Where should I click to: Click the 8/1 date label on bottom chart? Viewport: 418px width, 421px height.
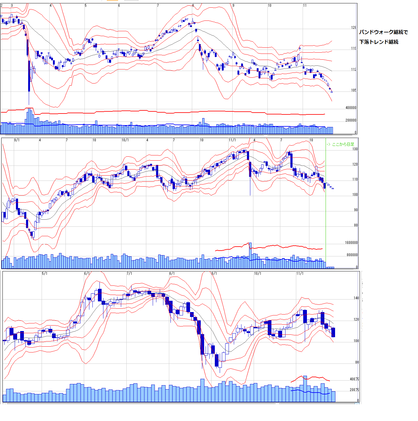pyautogui.click(x=172, y=273)
